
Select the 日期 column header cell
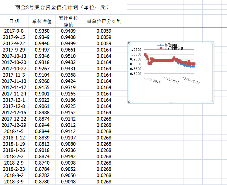pos(14,21)
